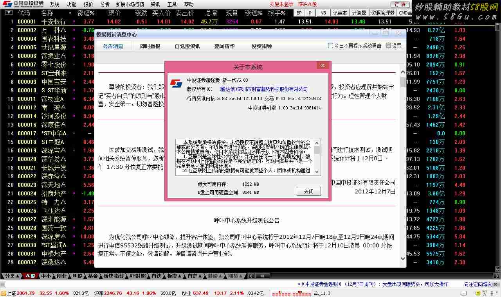
Task: Open the 资讯 menu
Action: (155, 4)
